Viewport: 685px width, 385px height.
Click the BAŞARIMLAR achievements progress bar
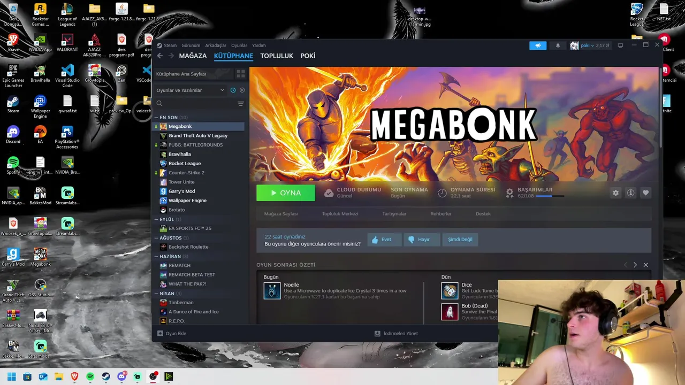(550, 196)
